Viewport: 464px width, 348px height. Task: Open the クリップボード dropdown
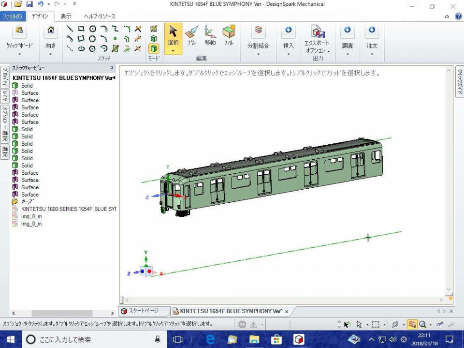click(19, 55)
